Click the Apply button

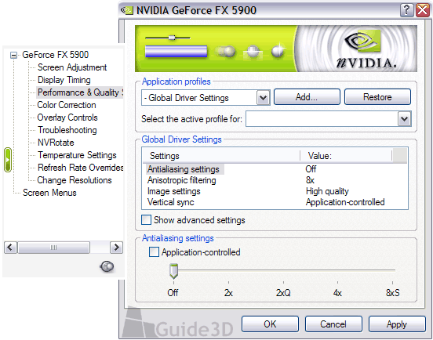397,324
